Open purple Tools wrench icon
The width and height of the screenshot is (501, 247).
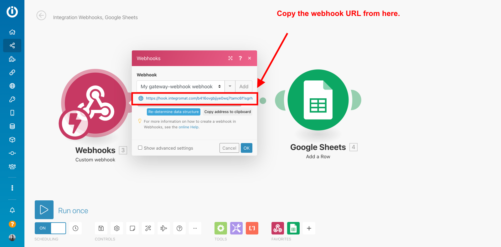click(x=236, y=228)
